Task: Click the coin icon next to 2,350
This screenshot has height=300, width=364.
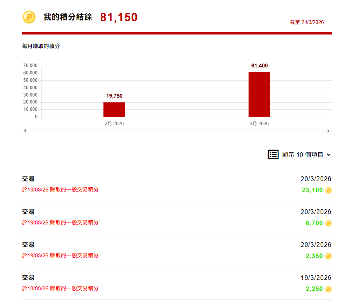Action: point(328,256)
